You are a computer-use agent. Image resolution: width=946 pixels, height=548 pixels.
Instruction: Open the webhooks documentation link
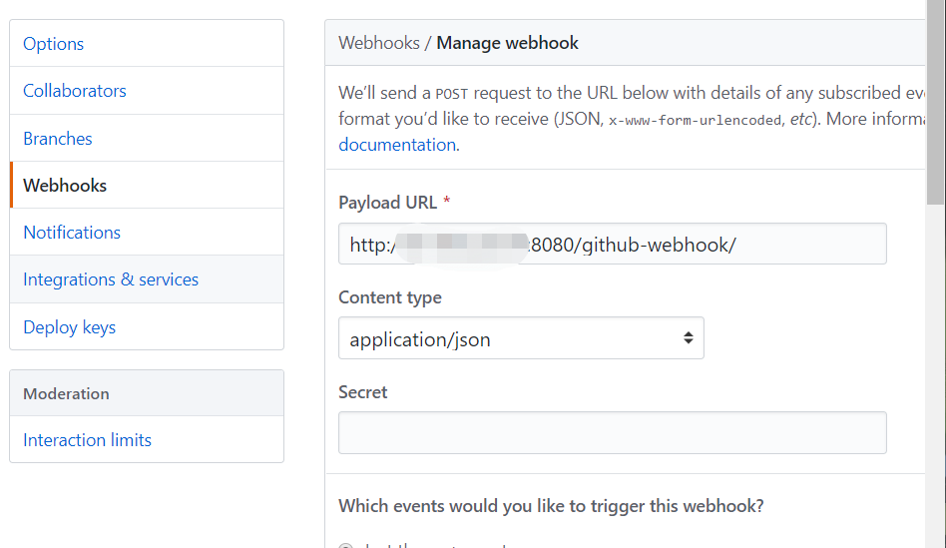click(x=397, y=145)
